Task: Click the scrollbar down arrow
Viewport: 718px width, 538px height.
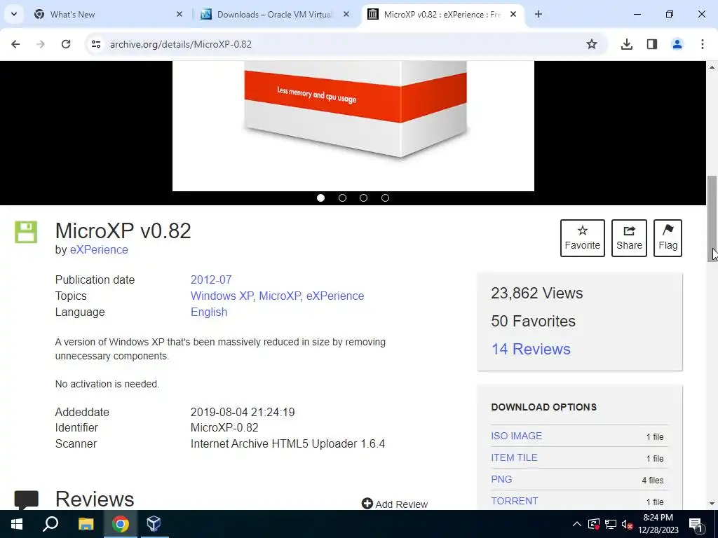Action: tap(712, 504)
